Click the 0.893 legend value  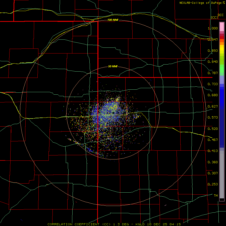click(x=213, y=50)
